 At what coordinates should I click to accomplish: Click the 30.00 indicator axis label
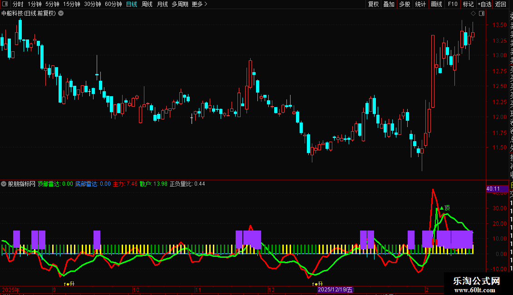[x=499, y=208]
